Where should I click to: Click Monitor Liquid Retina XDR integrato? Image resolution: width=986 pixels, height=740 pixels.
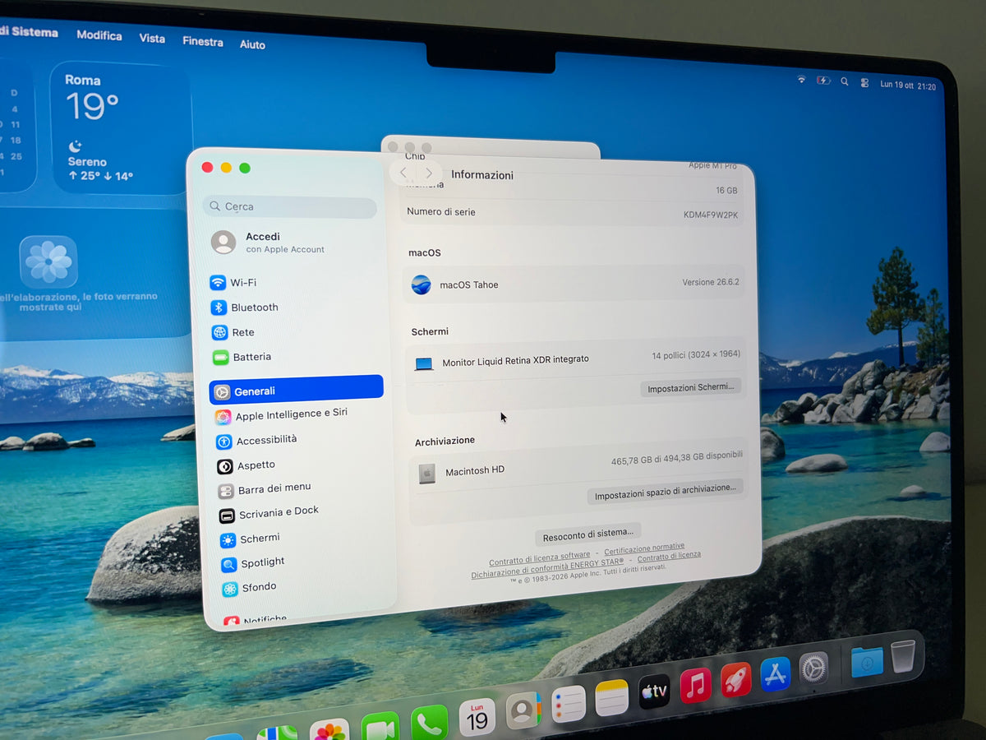pyautogui.click(x=515, y=360)
